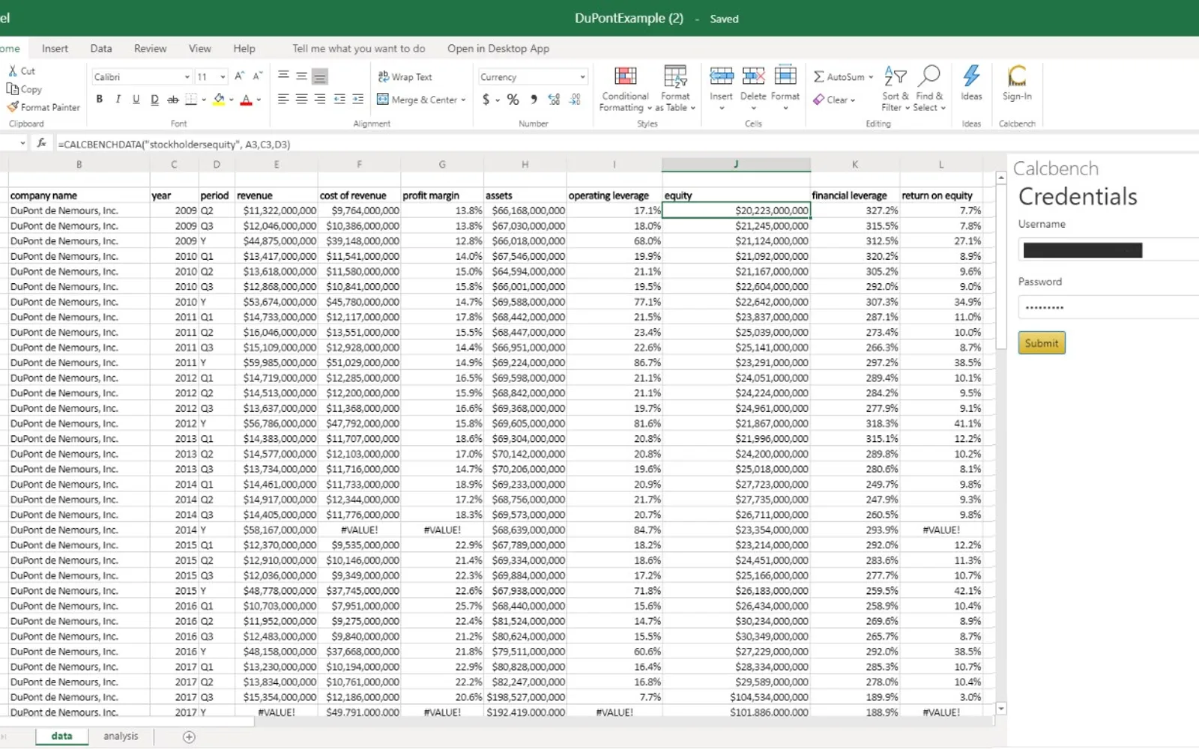1199x749 pixels.
Task: Click the Submit button
Action: click(x=1042, y=343)
